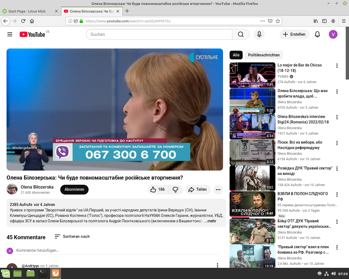Launch the terminal from the taskbar
The width and height of the screenshot is (349, 279).
point(43,273)
